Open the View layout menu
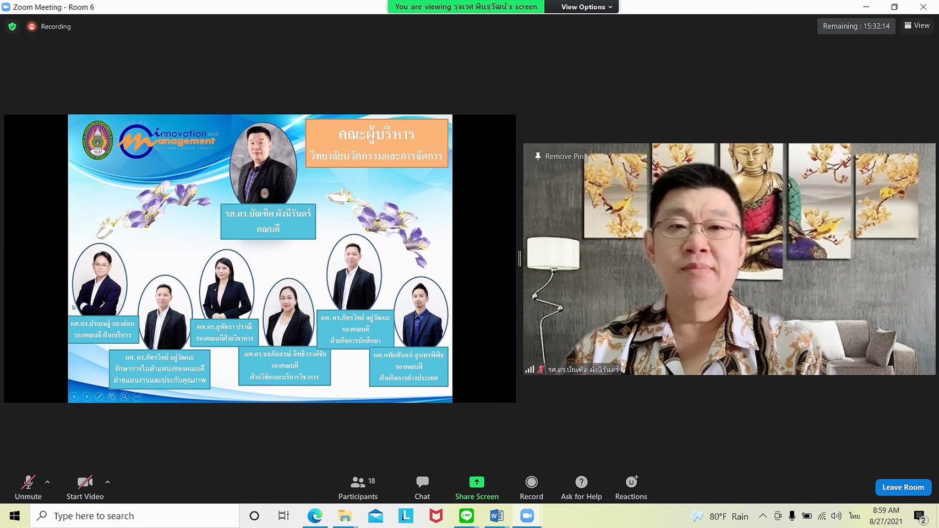This screenshot has height=528, width=939. pyautogui.click(x=917, y=26)
